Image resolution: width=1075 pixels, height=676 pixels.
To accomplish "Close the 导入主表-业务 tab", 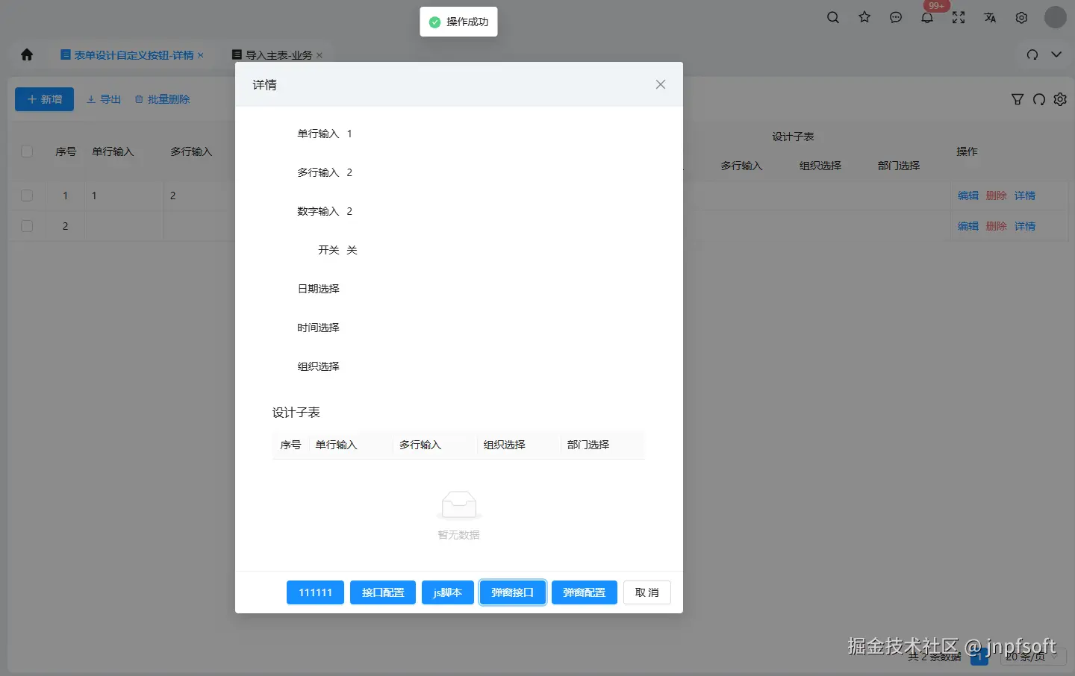I will 320,55.
